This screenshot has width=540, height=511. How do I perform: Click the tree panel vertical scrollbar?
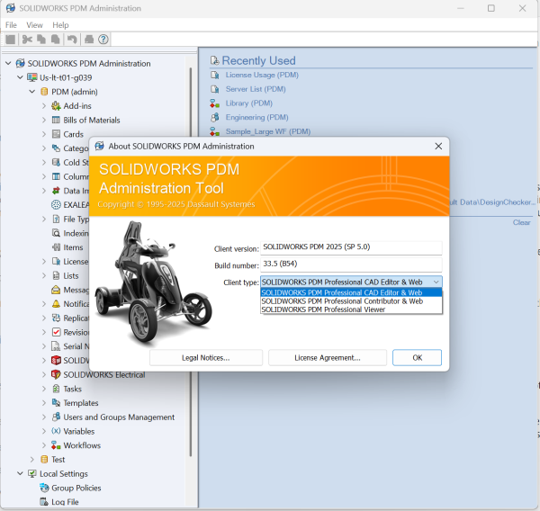191,262
